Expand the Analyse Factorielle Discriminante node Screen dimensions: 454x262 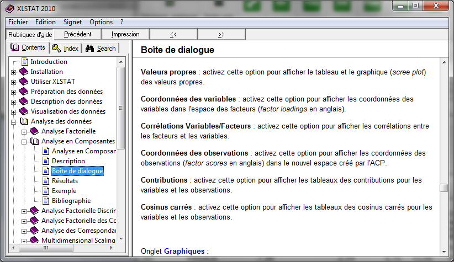[x=24, y=211]
